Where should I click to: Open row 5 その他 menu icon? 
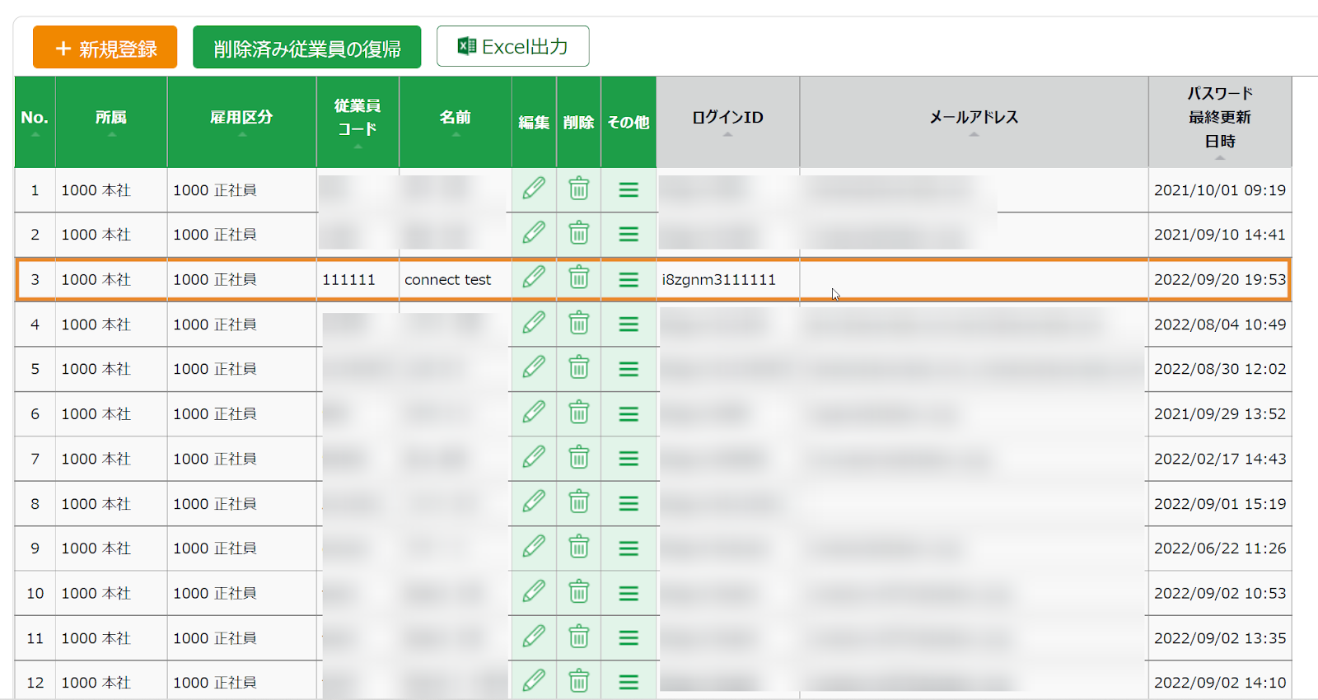click(629, 369)
